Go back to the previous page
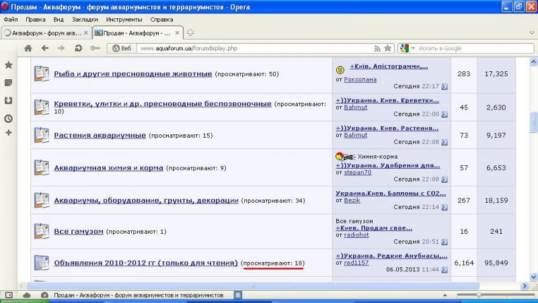This screenshot has width=538, height=303. pyautogui.click(x=45, y=48)
